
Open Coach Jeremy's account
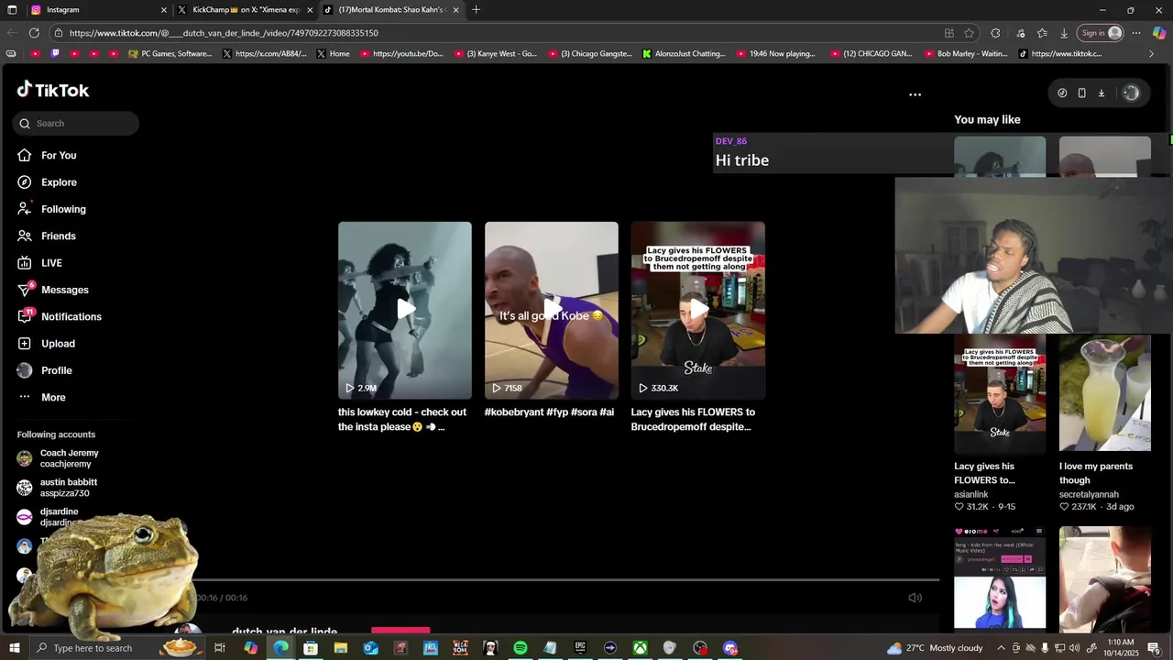click(x=69, y=458)
